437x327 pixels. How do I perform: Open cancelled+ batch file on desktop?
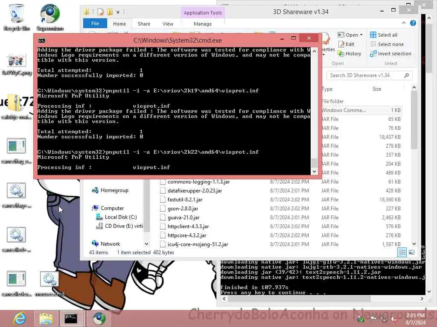tap(16, 239)
